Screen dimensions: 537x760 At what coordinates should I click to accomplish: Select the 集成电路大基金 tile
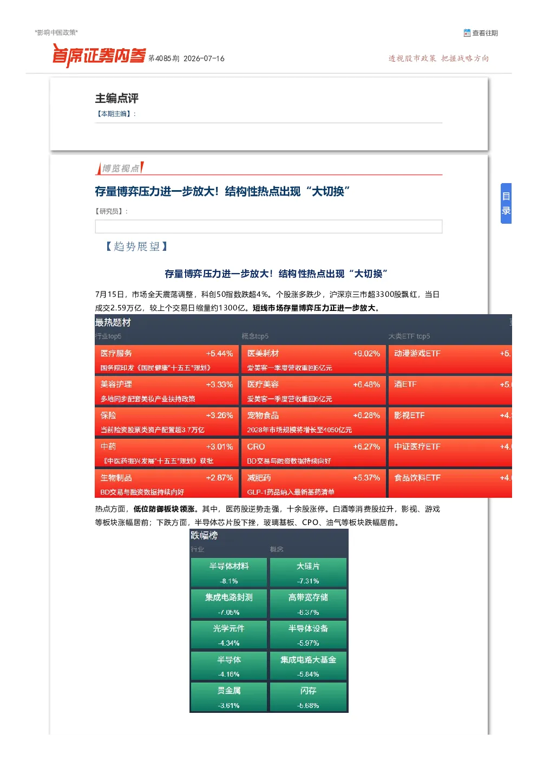pos(308,666)
